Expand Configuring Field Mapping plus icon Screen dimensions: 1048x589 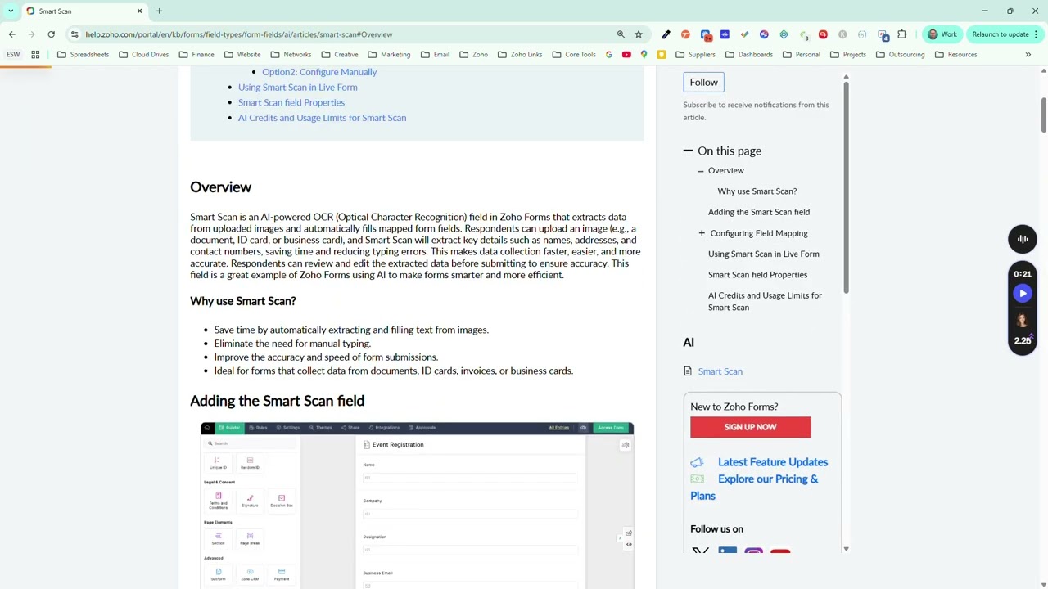tap(702, 233)
